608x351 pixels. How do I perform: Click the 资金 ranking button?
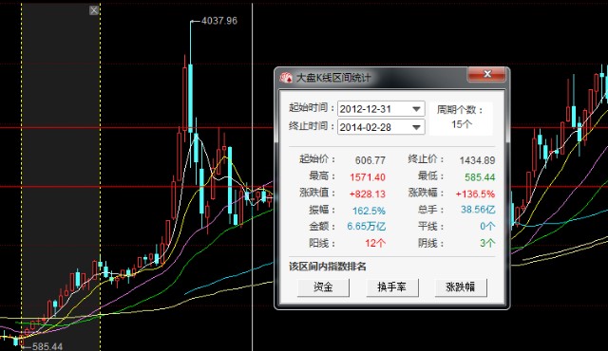[323, 287]
